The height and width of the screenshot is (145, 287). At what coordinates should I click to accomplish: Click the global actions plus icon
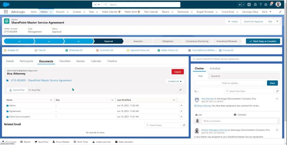(249, 4)
